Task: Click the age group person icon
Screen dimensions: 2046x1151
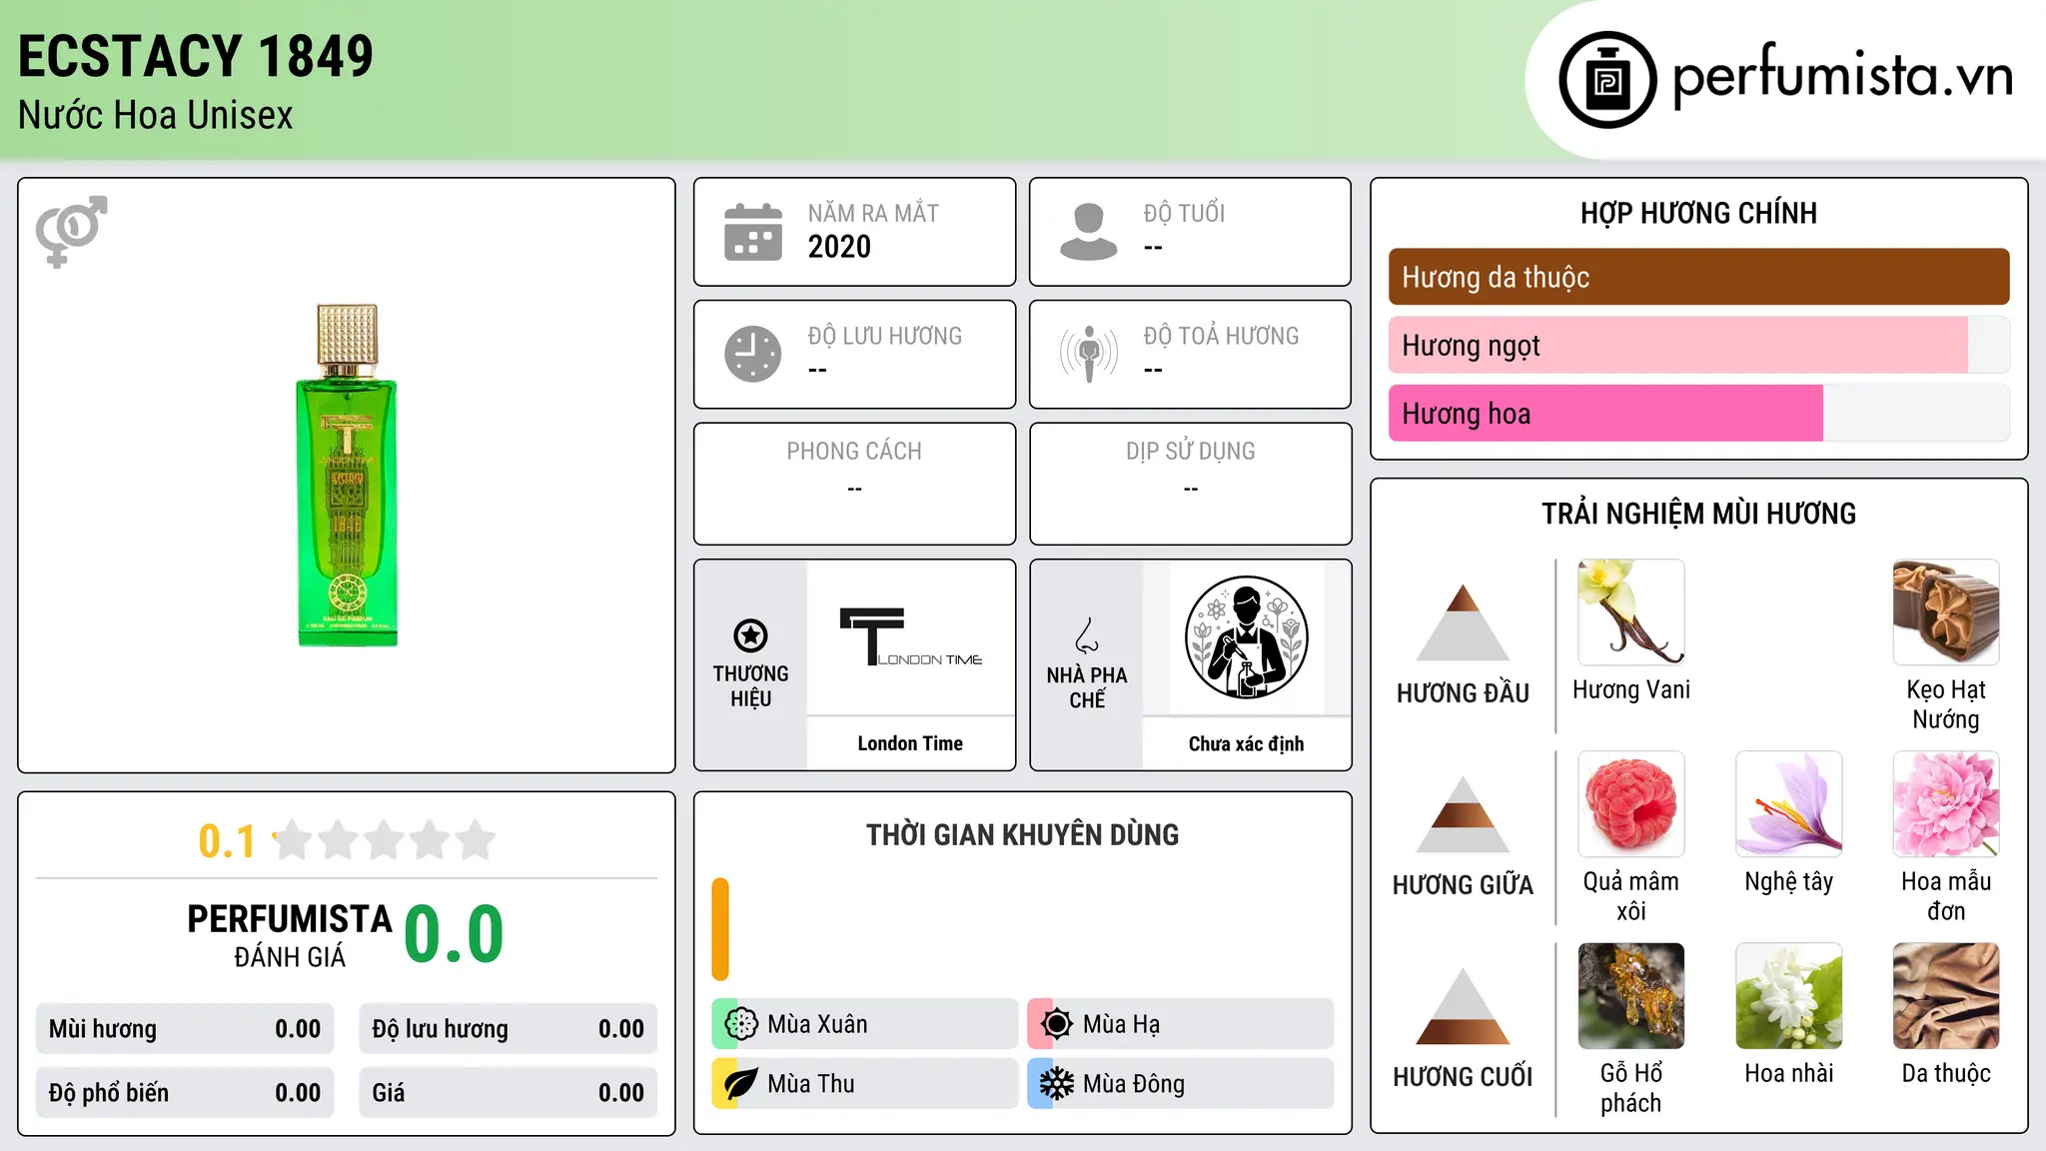Action: 1089,232
